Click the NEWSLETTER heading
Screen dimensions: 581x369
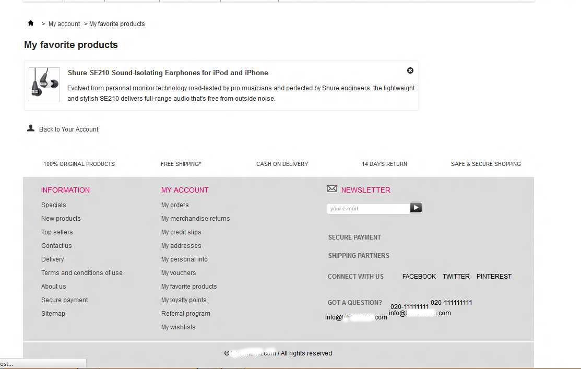pos(366,190)
